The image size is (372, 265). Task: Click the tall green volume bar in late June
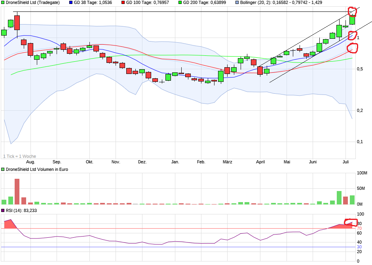[x=339, y=198]
